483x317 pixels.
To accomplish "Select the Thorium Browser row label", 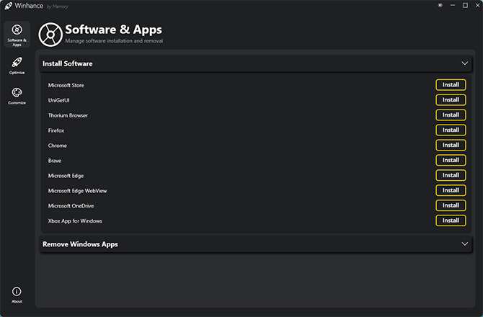I will point(68,115).
